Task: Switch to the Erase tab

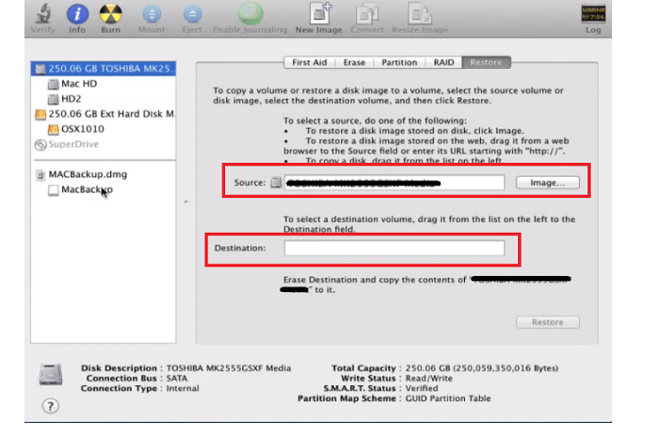Action: pyautogui.click(x=354, y=62)
